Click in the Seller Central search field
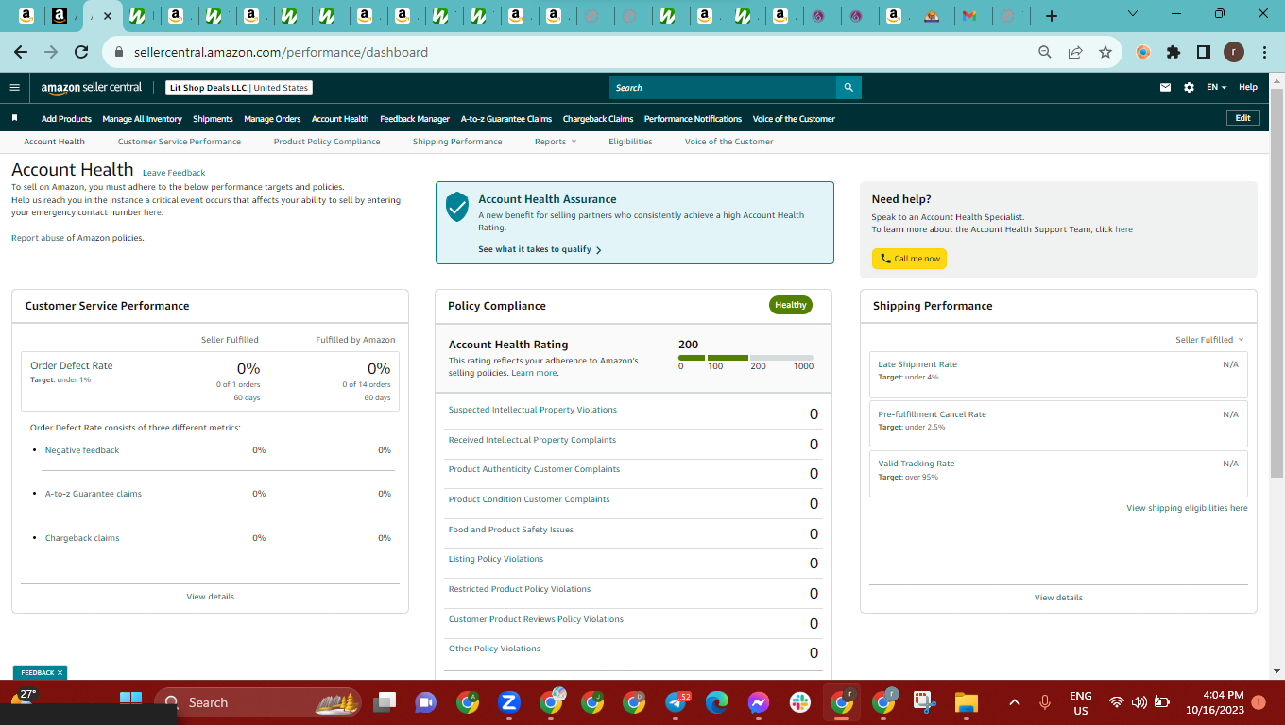This screenshot has width=1285, height=725. [x=723, y=88]
